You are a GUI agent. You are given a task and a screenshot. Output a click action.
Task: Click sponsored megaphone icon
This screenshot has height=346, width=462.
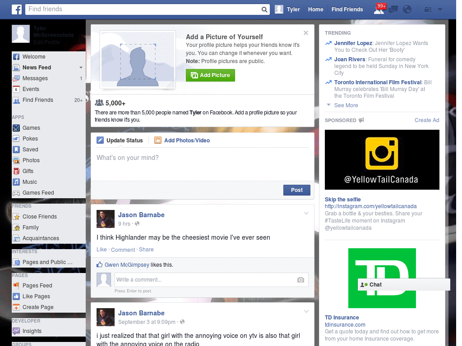tap(361, 120)
